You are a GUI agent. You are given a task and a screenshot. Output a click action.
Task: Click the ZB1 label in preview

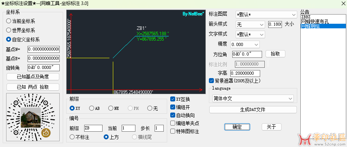tap(142, 28)
